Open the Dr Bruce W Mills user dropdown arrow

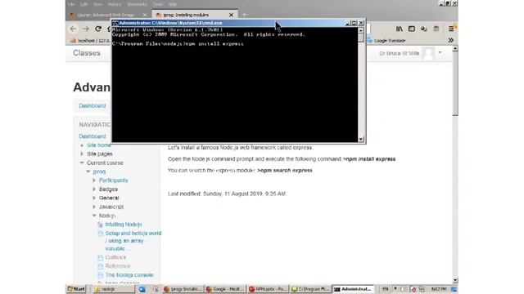(440, 52)
